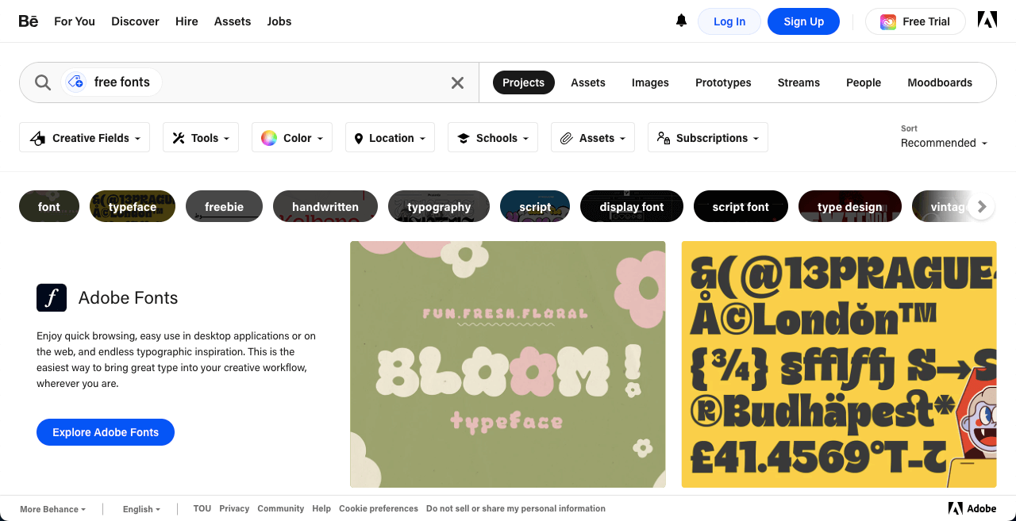
Task: Switch to the Images tab
Action: pyautogui.click(x=650, y=82)
